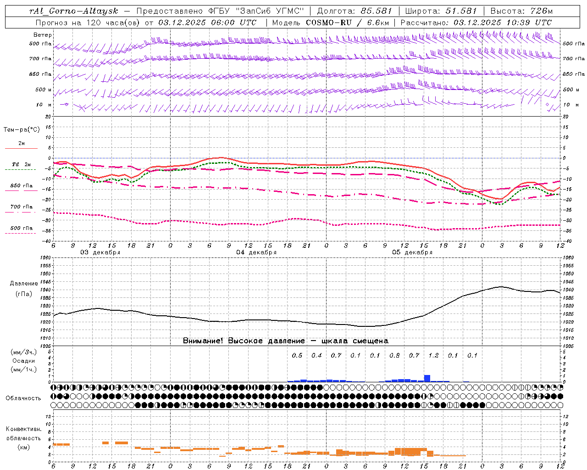Click the Ветер wind section label
This screenshot has width=587, height=470.
pyautogui.click(x=43, y=35)
